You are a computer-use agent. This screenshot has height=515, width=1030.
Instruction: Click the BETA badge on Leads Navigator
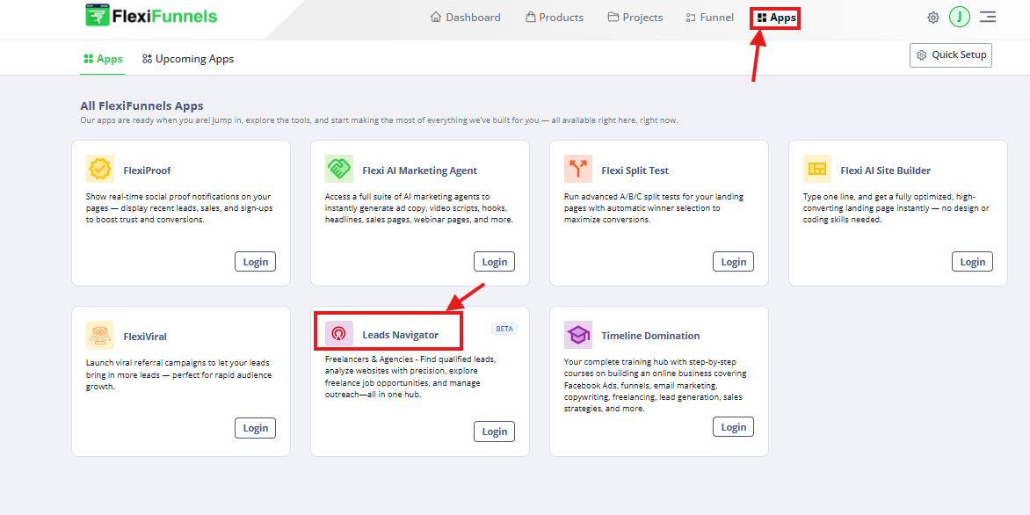point(504,329)
